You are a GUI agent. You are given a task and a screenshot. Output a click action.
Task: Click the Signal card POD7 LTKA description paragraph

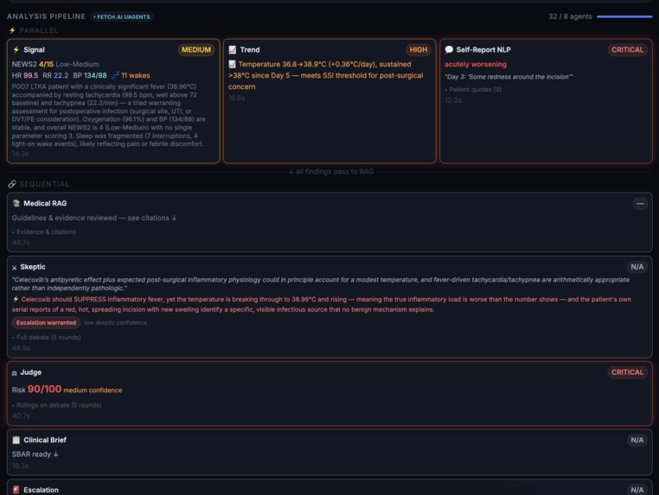click(109, 115)
